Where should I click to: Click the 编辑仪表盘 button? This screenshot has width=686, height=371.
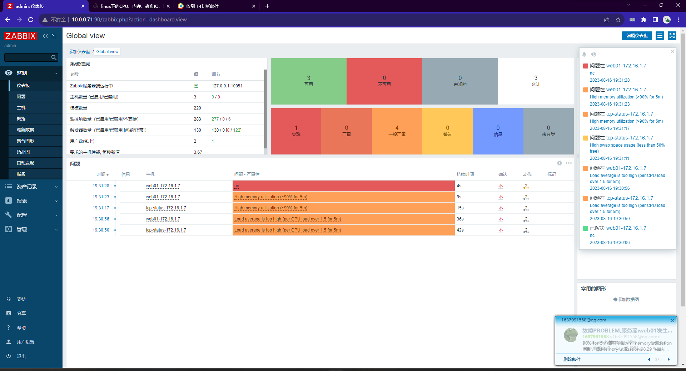[637, 36]
